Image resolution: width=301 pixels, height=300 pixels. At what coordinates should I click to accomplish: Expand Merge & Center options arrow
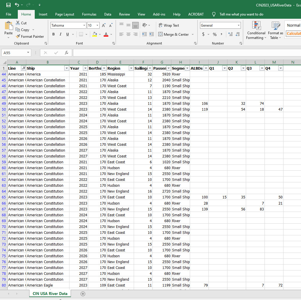pyautogui.click(x=193, y=34)
